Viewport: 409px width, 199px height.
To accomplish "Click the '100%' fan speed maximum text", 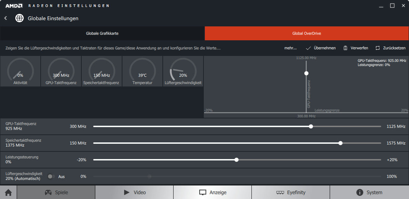I will click(x=392, y=176).
